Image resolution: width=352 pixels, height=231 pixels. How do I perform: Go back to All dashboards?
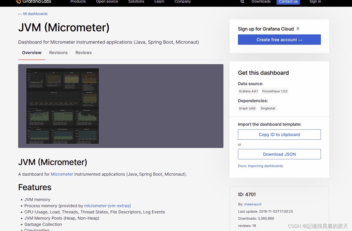(x=33, y=14)
